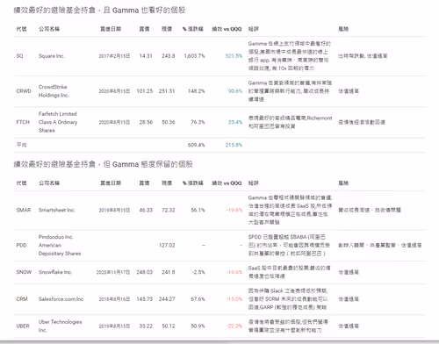Select the CRWD ticker cell
The image size is (439, 344).
pyautogui.click(x=24, y=91)
